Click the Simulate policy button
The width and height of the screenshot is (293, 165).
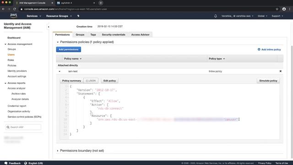268,81
